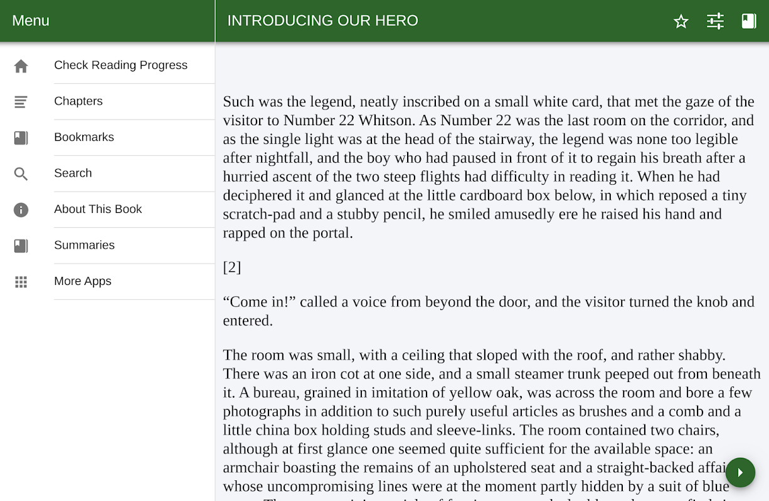This screenshot has width=769, height=501.
Task: Click the Search magnifier icon
Action: point(21,173)
